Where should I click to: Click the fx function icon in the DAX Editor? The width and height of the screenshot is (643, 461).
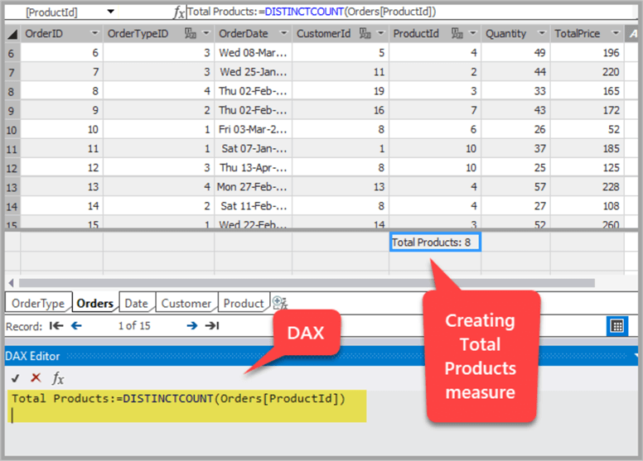(58, 377)
